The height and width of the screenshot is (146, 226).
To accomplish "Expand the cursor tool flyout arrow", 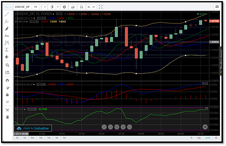I will point(11,7).
